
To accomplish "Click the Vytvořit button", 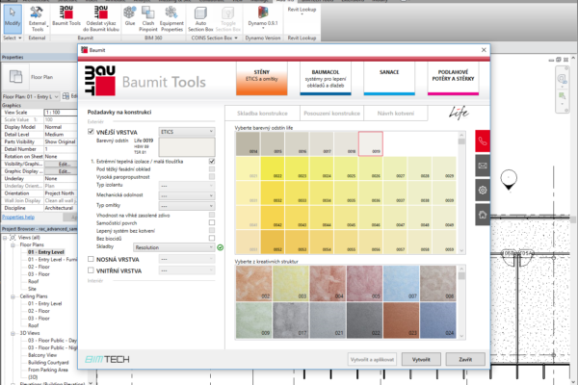I will 421,359.
